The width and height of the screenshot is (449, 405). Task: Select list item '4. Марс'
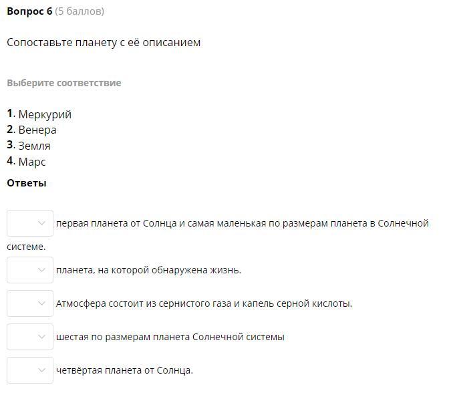(x=27, y=162)
